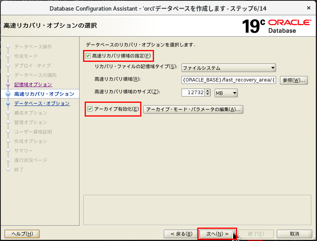Image resolution: width=317 pixels, height=241 pixels.
Task: Select the 記憶域オプション step in sidebar
Action: (x=33, y=83)
